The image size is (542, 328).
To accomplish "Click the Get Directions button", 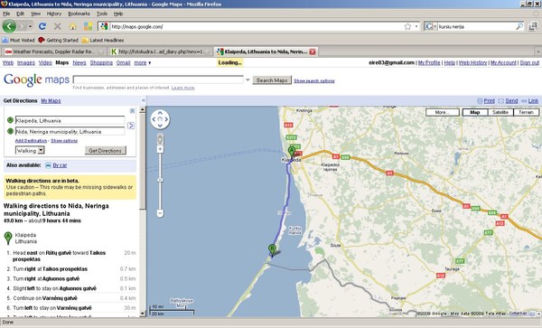I will [x=106, y=150].
